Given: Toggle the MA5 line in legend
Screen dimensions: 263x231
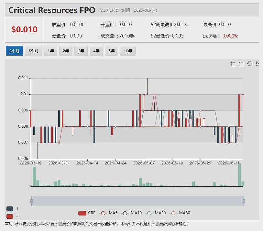Looking at the screenshot, I should point(108,213).
